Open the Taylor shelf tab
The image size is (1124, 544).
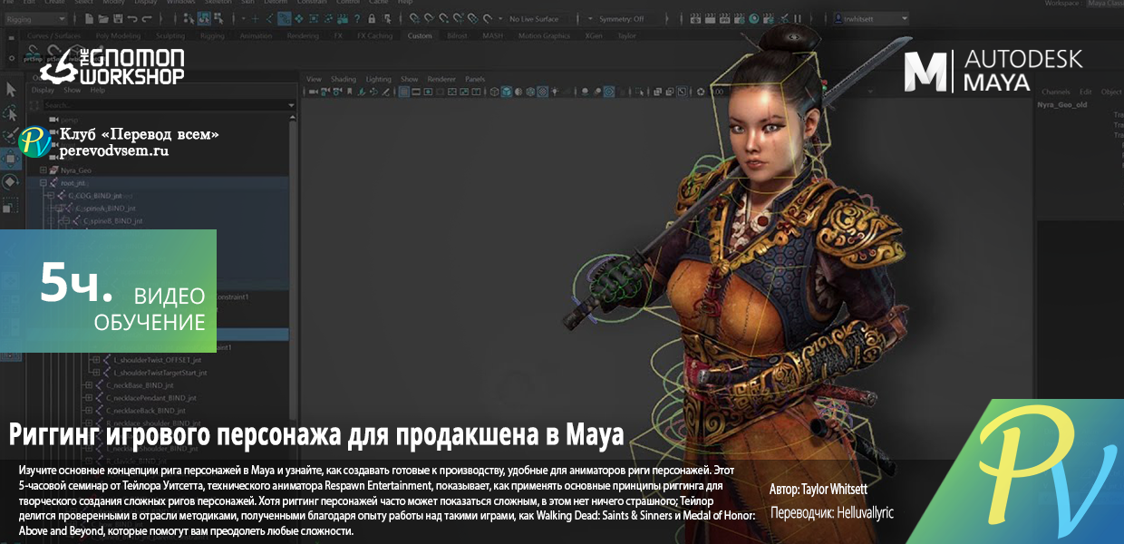[626, 35]
